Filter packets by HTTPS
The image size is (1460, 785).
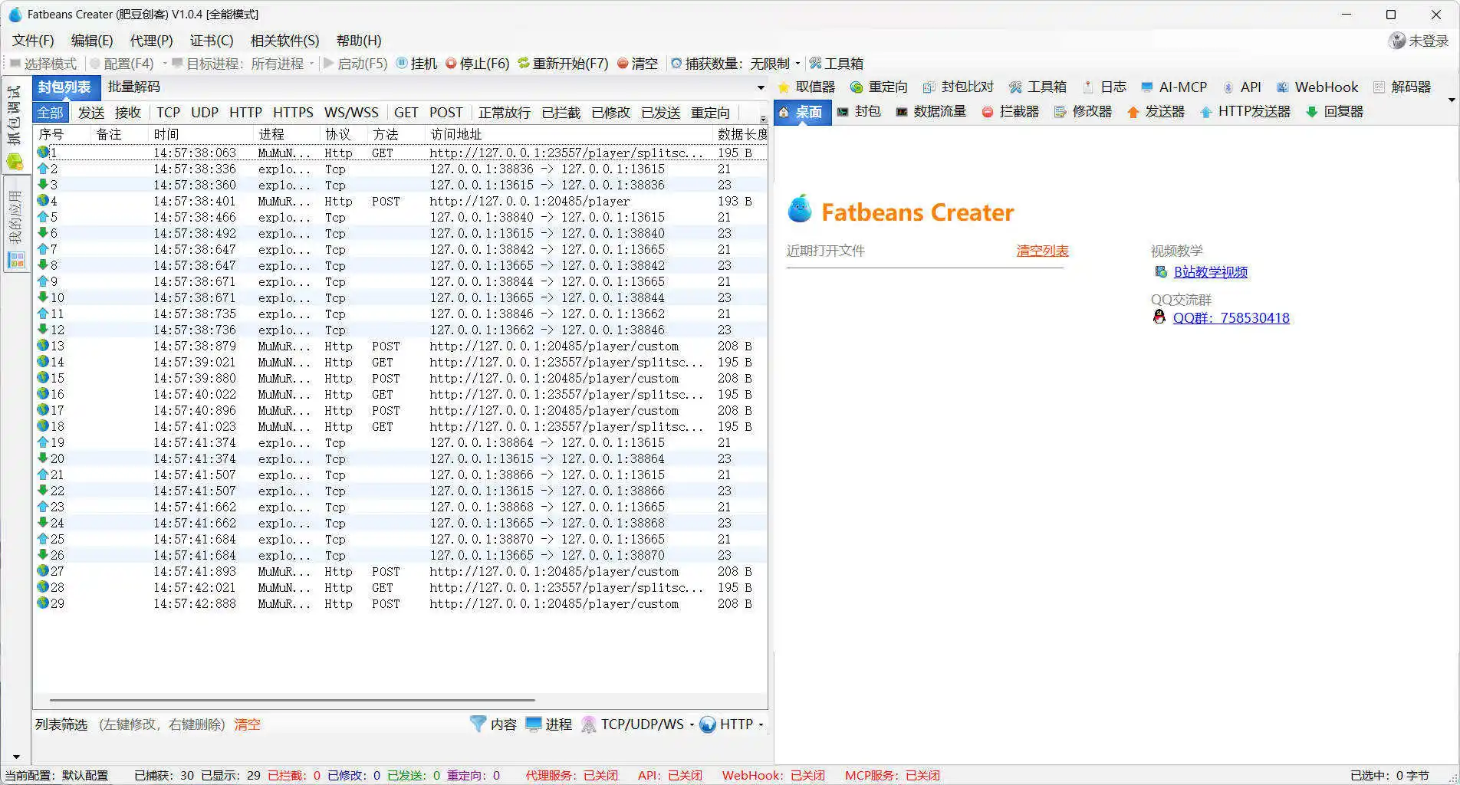point(293,113)
